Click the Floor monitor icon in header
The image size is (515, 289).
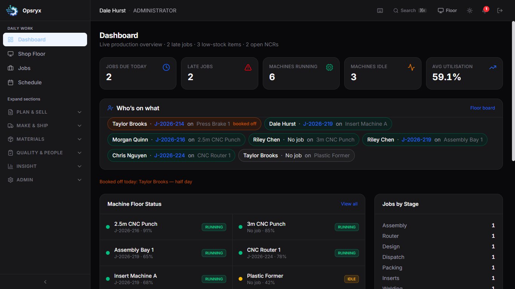pyautogui.click(x=440, y=11)
